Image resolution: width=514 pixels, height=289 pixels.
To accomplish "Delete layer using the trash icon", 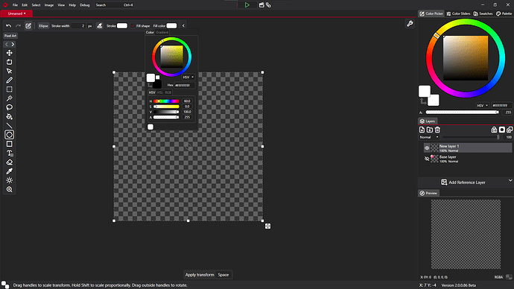I will point(437,130).
